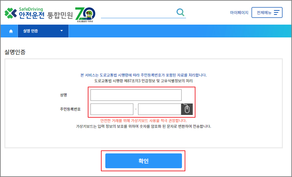Click the 실명인증 page heading
This screenshot has width=292, height=177.
click(x=15, y=52)
